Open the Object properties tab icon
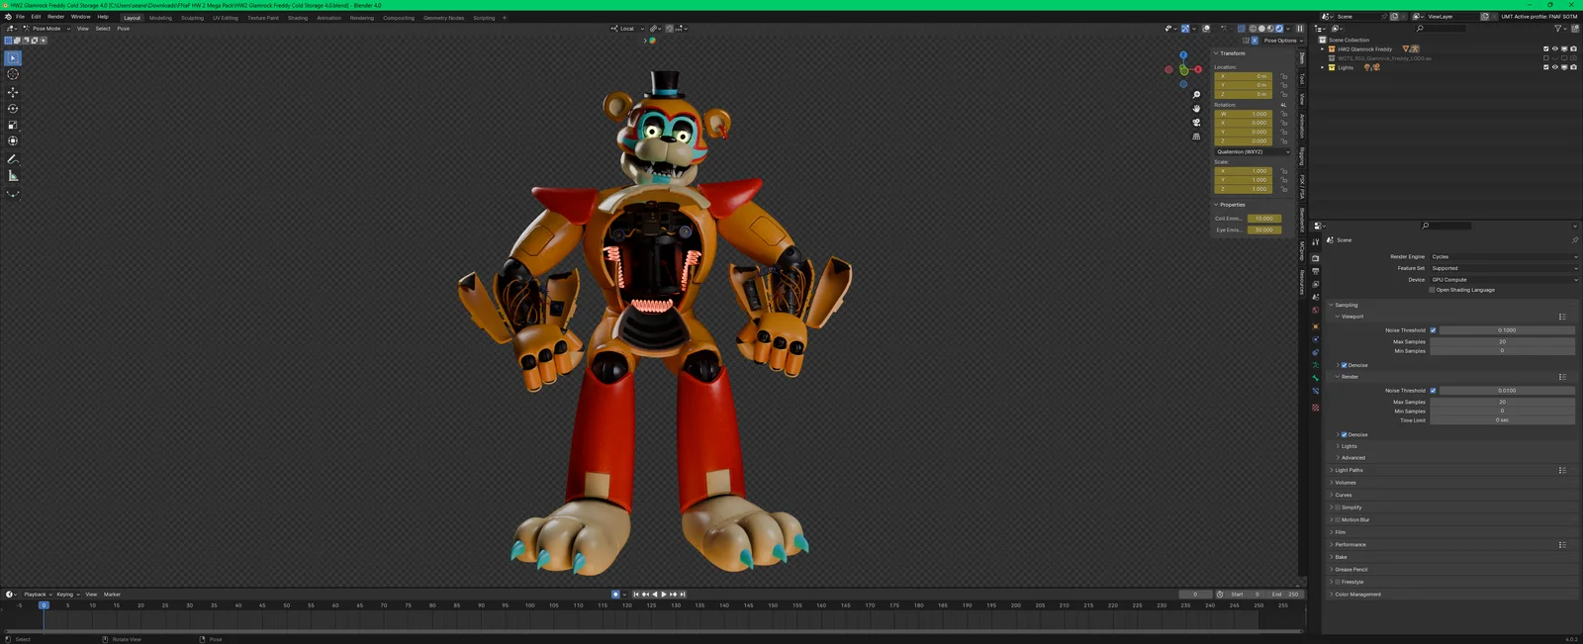 pyautogui.click(x=1316, y=326)
